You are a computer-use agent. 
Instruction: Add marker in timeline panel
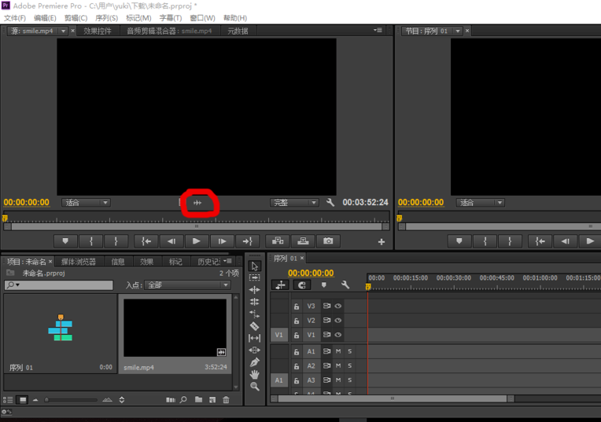324,284
